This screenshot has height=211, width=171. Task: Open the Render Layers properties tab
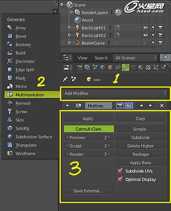click(87, 68)
